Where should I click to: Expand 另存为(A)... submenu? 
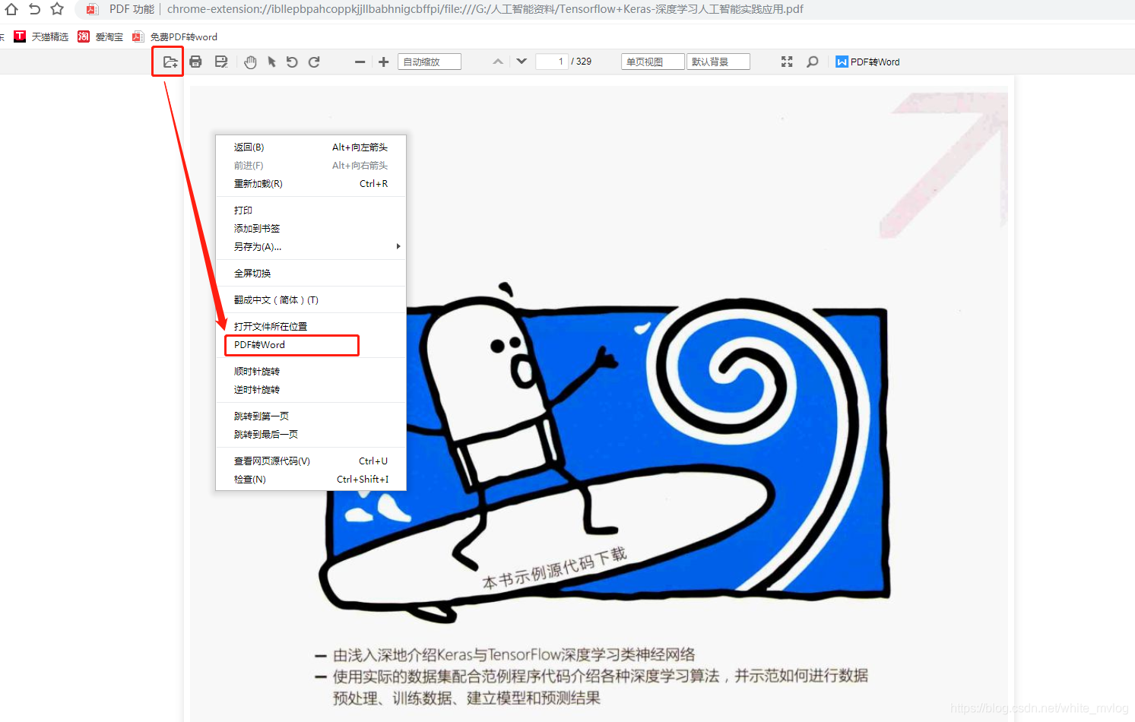tap(311, 247)
